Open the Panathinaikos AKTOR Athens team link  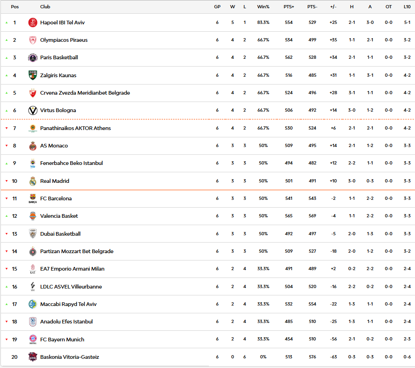(x=75, y=128)
